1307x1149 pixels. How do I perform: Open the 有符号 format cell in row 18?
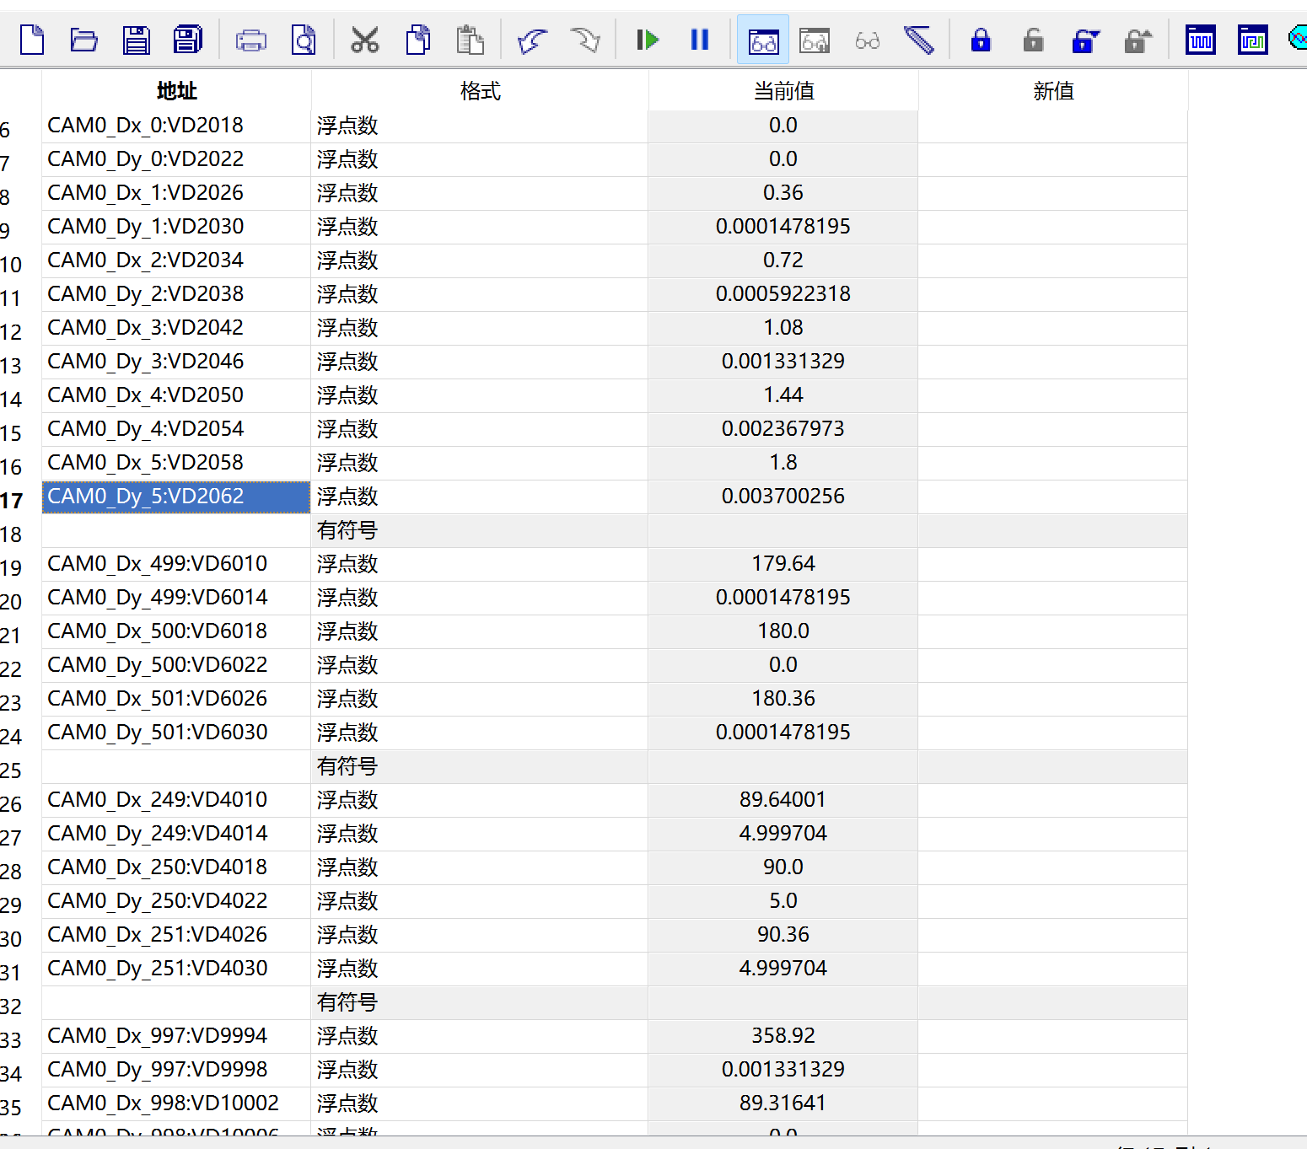click(480, 530)
